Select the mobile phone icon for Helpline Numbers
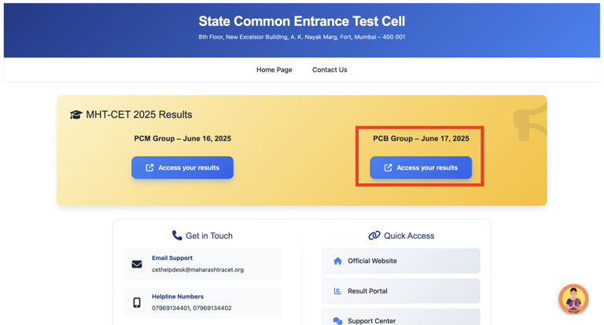Image resolution: width=604 pixels, height=325 pixels. pos(137,302)
